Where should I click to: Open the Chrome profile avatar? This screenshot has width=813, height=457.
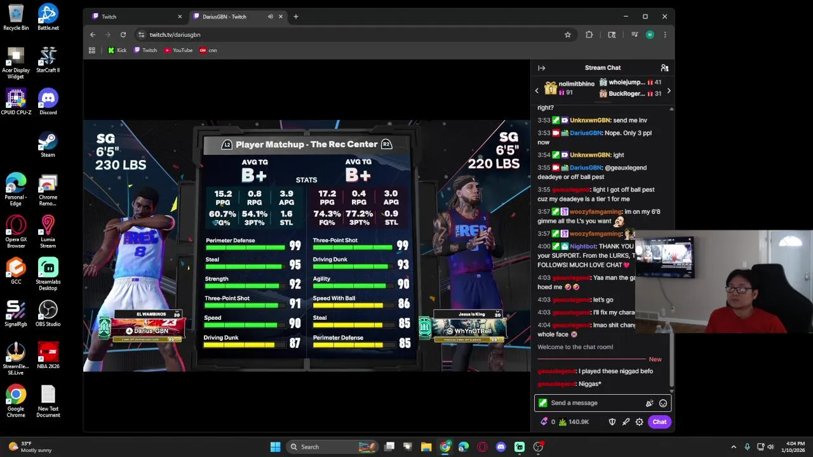650,34
